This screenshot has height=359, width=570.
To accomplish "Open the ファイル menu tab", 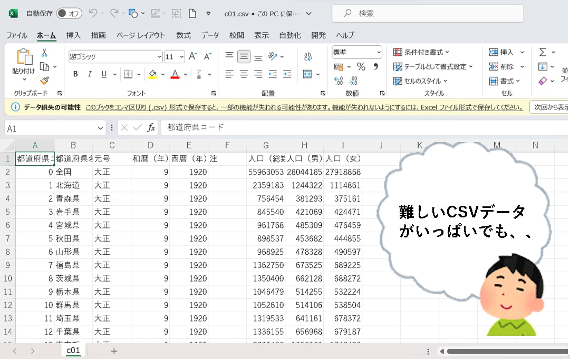I will click(x=17, y=35).
